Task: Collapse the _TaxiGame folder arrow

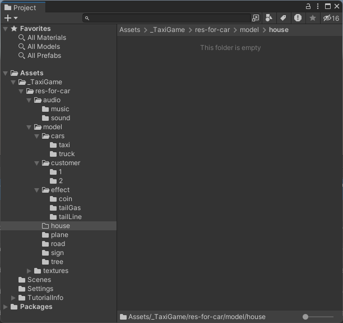Action: pos(13,82)
